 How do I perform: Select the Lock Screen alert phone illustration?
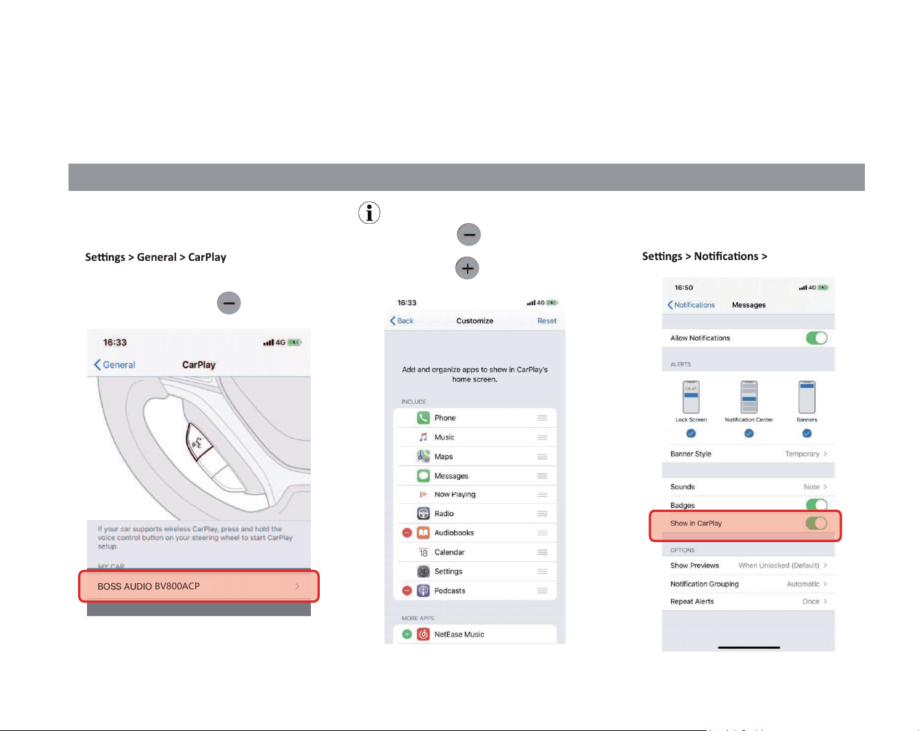click(691, 397)
